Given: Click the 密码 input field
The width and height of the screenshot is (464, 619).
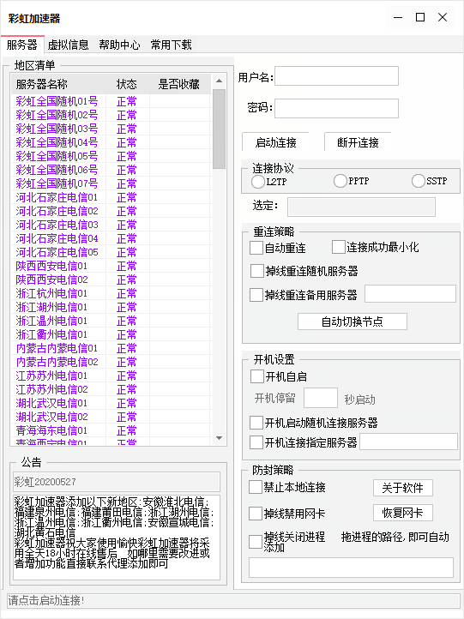Looking at the screenshot, I should coord(336,108).
